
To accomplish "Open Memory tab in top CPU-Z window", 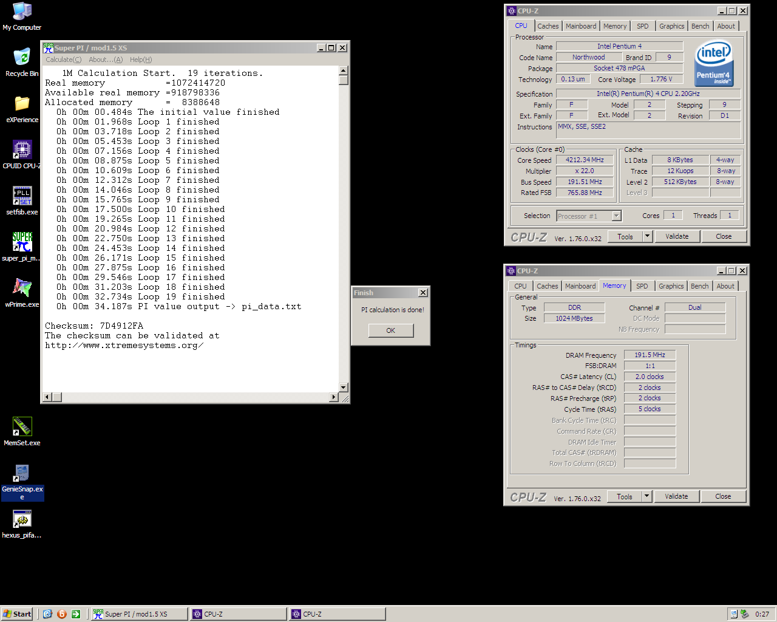I will pos(615,26).
